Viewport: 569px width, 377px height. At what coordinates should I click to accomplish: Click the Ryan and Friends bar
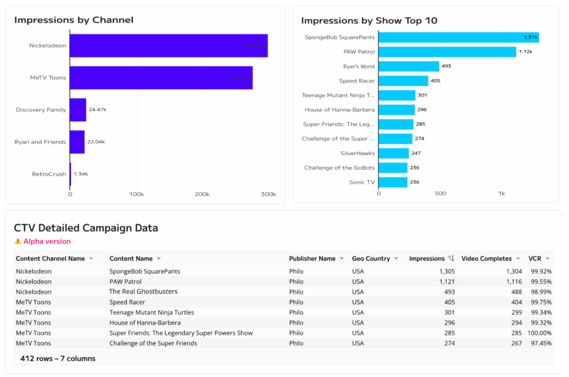click(77, 142)
